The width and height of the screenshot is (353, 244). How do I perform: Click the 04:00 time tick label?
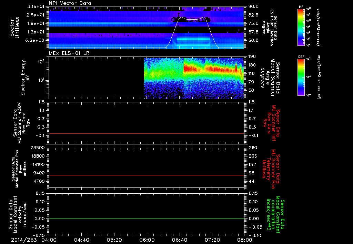tap(49, 240)
